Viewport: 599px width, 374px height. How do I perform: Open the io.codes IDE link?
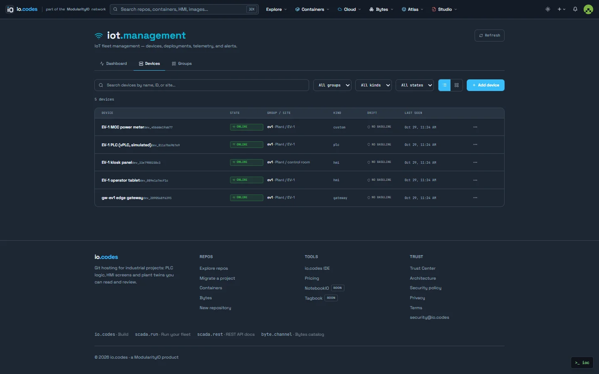[x=317, y=268]
